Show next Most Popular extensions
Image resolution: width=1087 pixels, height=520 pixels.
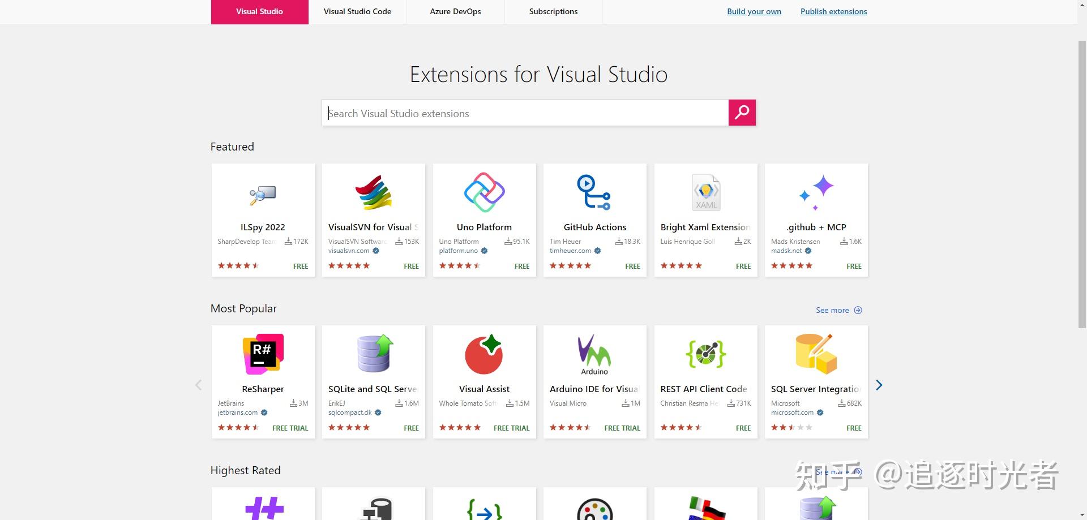[879, 385]
